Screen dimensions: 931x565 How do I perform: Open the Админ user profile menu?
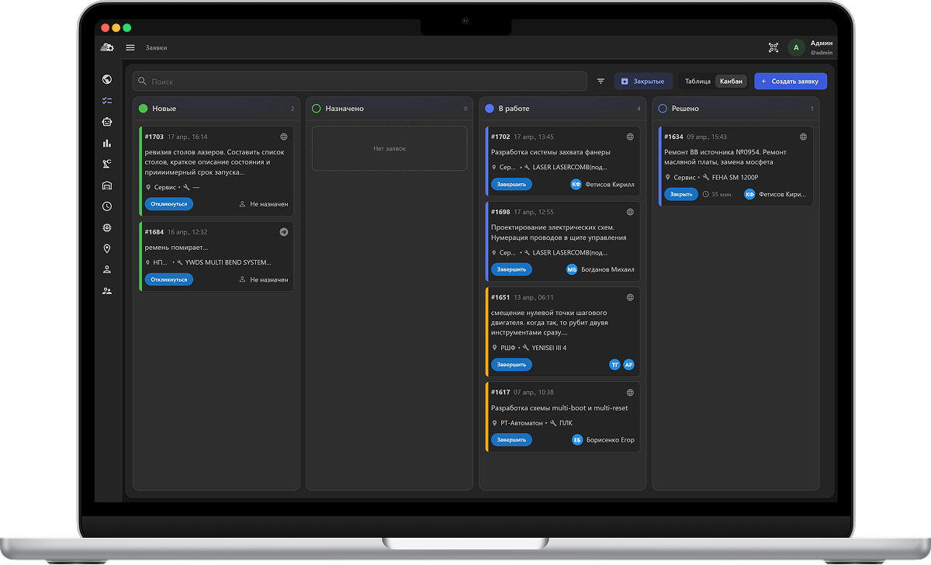click(811, 47)
